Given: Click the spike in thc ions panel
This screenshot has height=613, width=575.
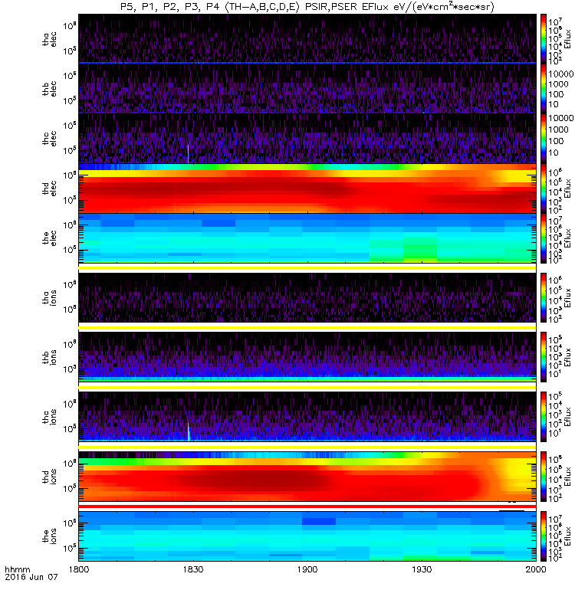Looking at the screenshot, I should coord(189,432).
